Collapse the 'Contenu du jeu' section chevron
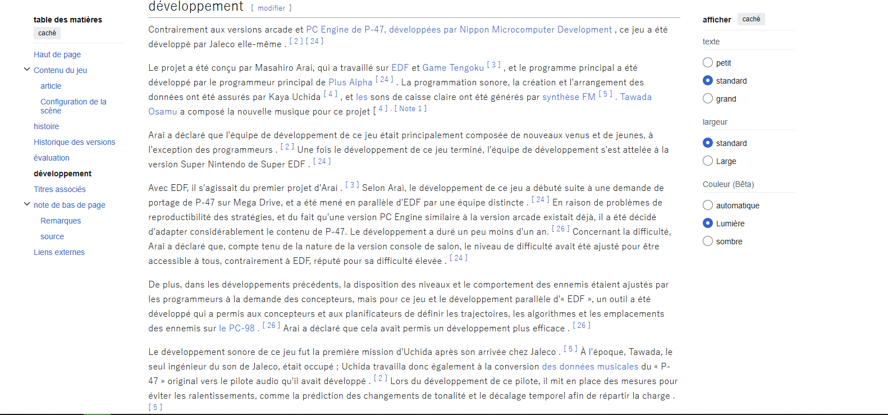The image size is (888, 415). click(x=27, y=70)
